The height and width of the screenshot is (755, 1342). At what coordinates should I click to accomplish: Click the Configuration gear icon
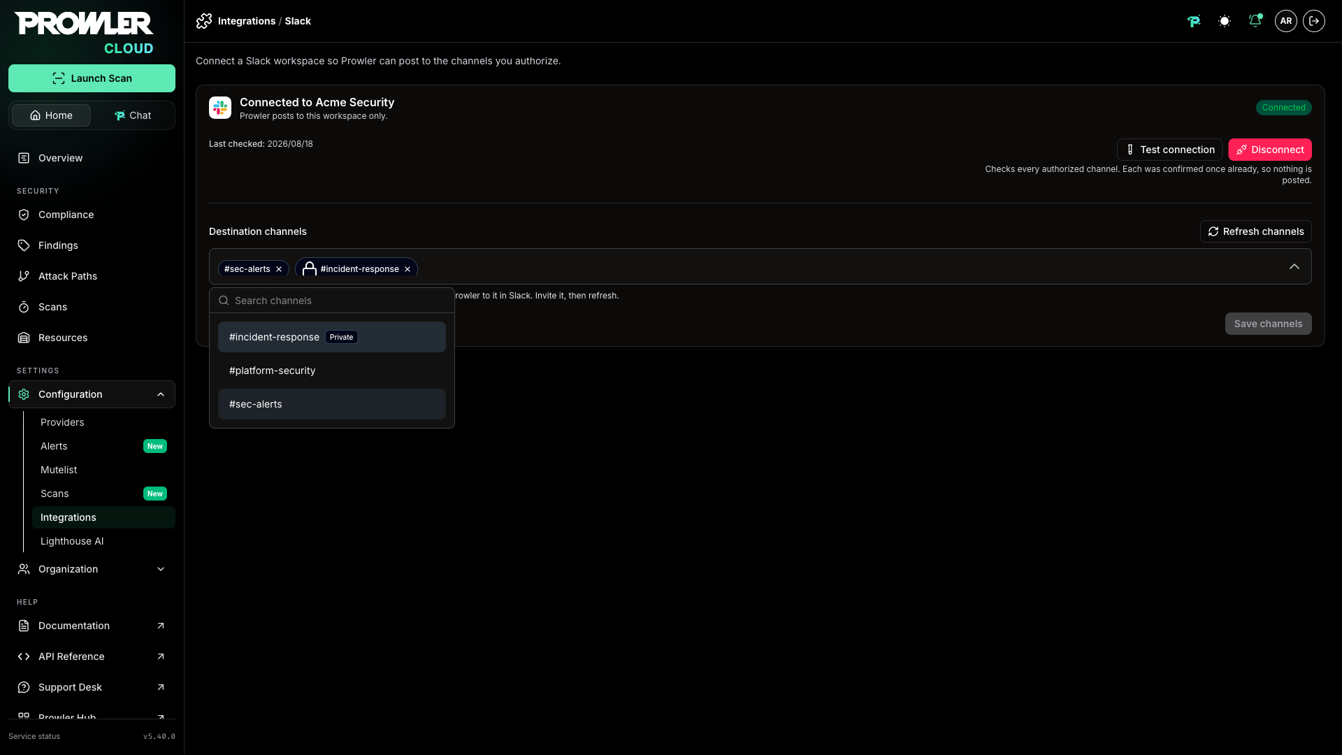[24, 394]
